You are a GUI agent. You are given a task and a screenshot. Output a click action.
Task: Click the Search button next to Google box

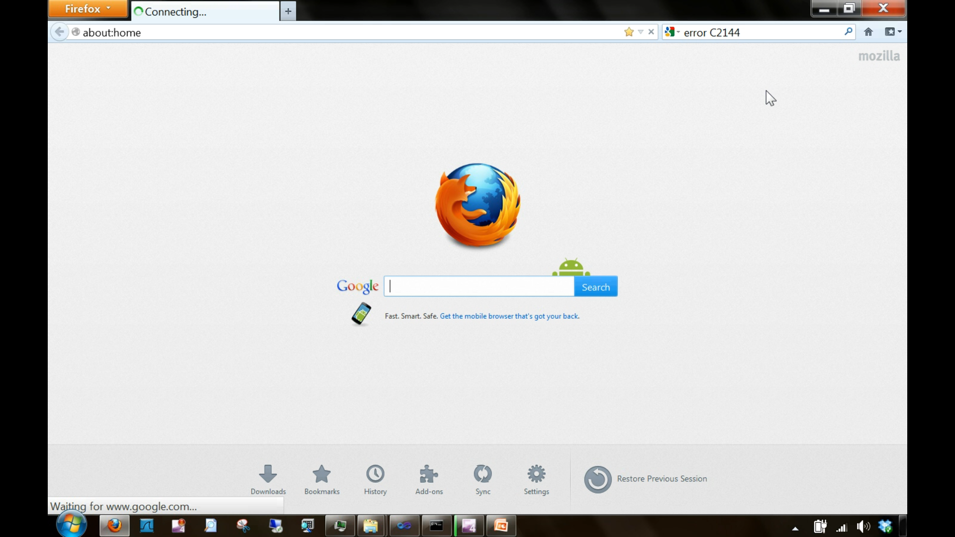(x=595, y=286)
